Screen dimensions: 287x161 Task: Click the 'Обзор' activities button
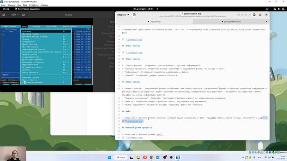(6, 9)
